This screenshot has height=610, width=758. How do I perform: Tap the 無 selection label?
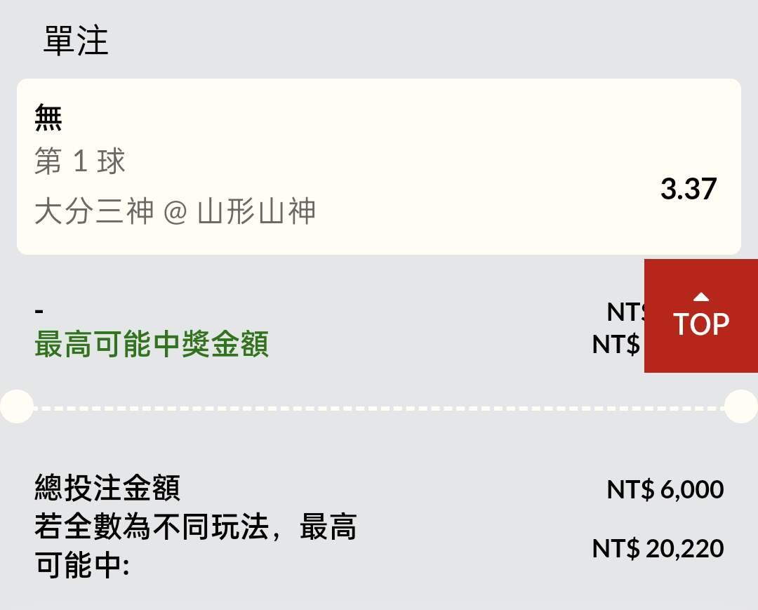[48, 118]
